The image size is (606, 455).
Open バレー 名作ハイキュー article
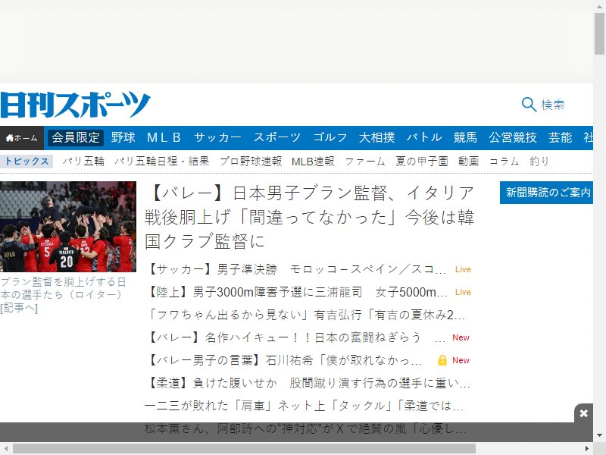coord(297,337)
